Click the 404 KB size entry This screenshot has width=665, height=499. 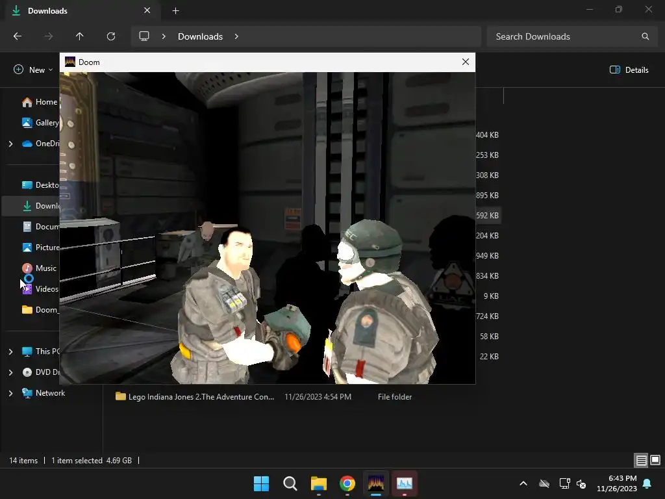click(487, 135)
